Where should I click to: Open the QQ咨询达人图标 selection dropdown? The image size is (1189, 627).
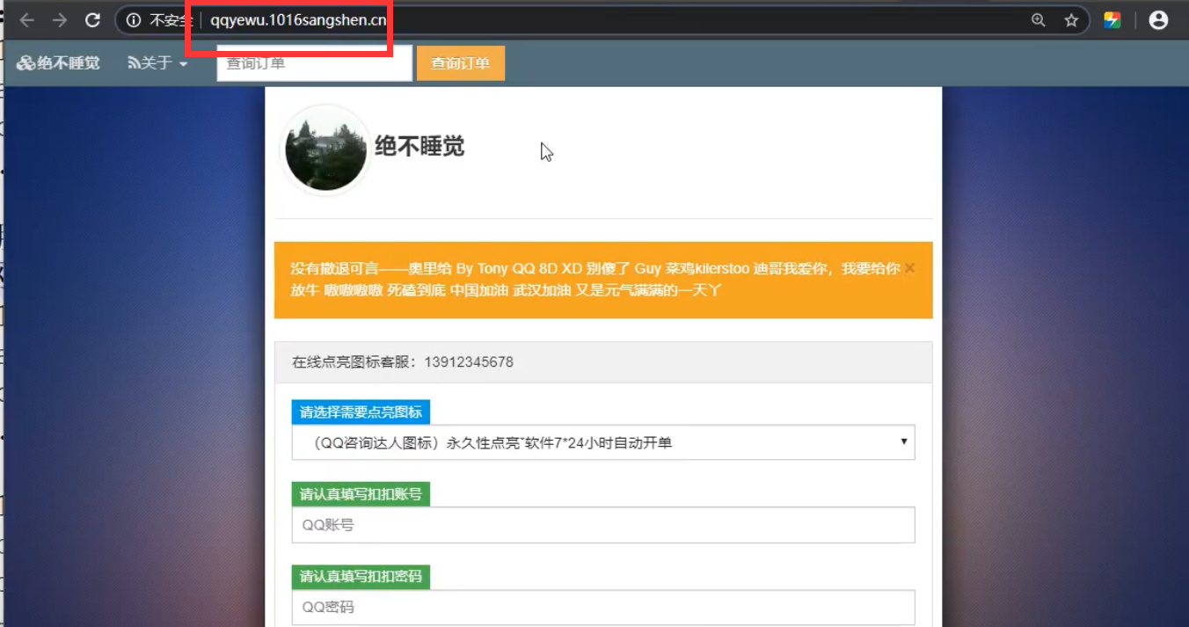(x=602, y=442)
